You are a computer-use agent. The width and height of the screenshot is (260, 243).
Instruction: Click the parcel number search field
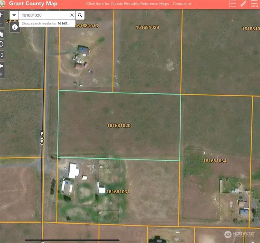tap(45, 15)
